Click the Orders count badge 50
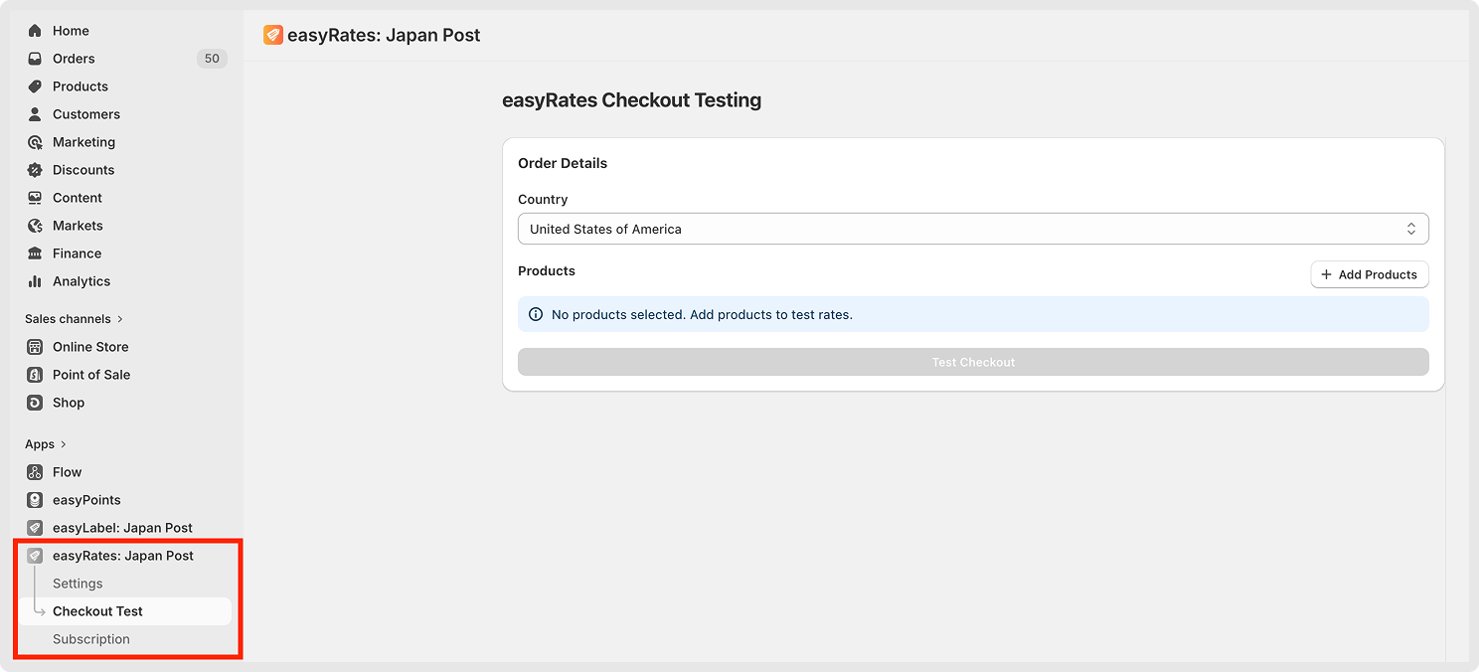The width and height of the screenshot is (1479, 672). click(x=212, y=59)
